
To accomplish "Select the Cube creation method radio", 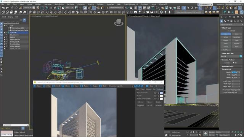I will [x=225, y=63].
